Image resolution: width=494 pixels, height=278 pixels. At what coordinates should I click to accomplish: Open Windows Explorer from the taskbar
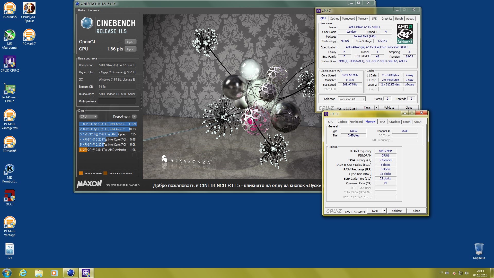point(39,273)
